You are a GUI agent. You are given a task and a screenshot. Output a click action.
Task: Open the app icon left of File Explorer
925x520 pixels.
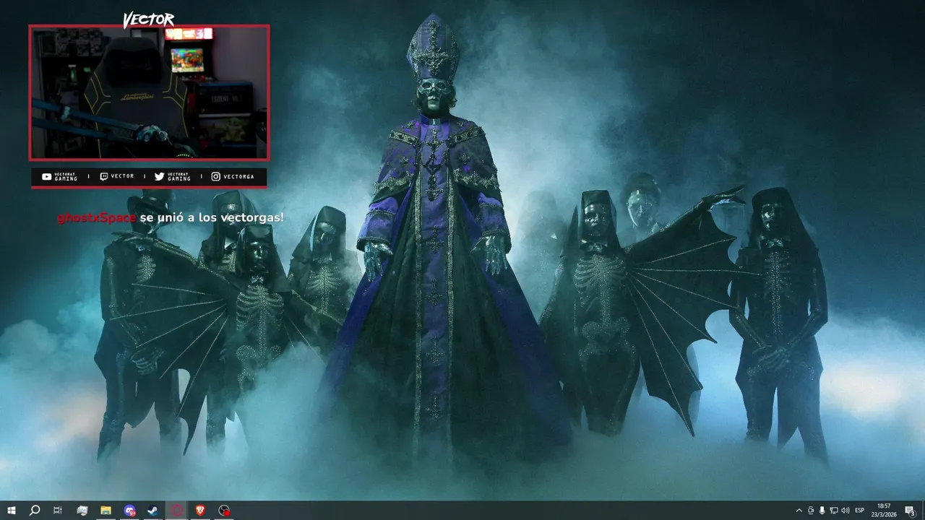coord(82,511)
